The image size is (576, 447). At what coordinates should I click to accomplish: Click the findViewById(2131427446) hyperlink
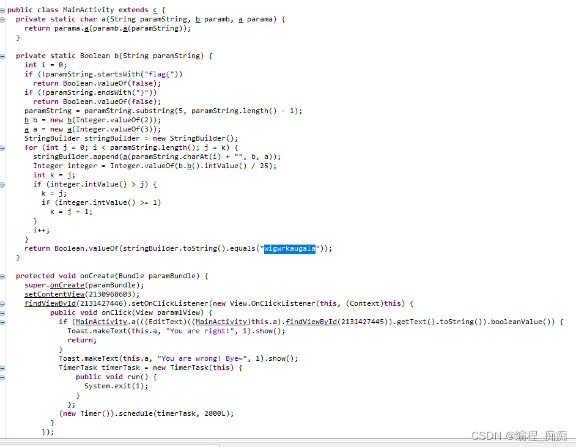coord(50,303)
